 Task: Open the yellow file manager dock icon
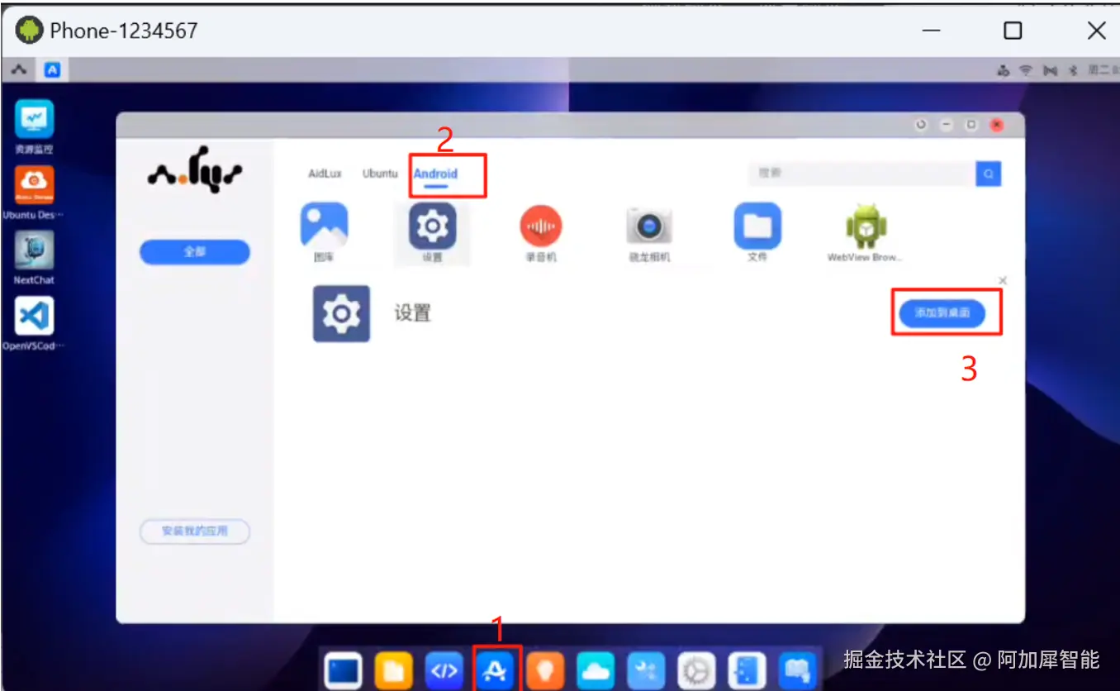394,670
